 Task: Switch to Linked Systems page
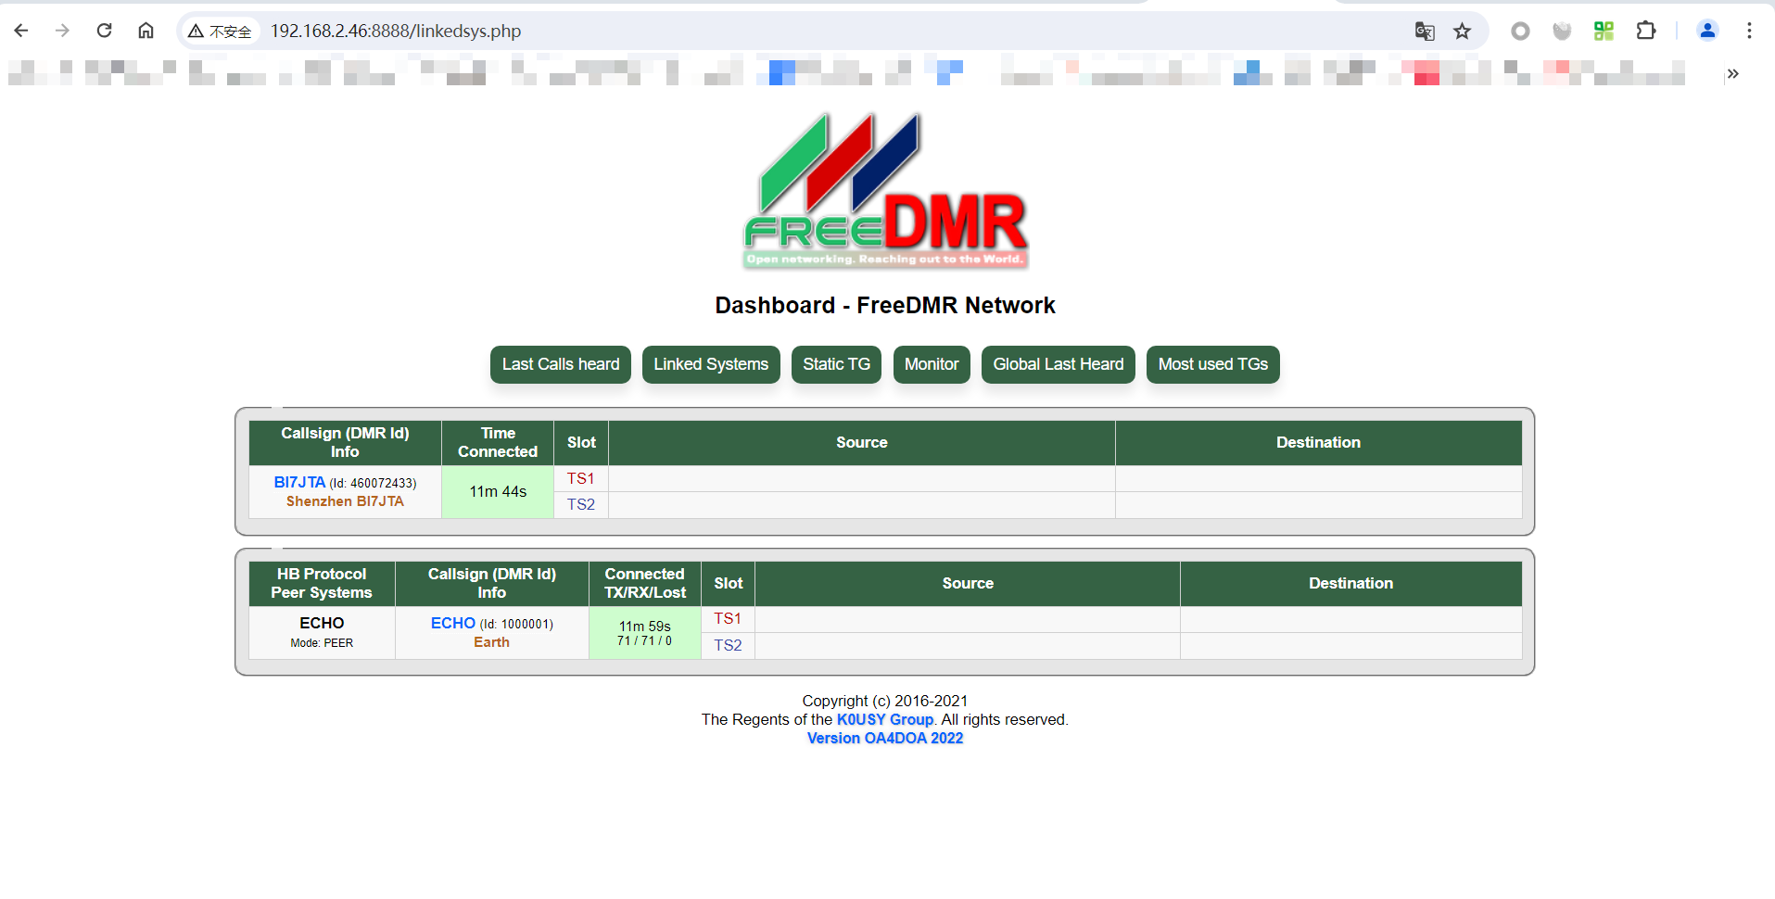click(x=710, y=364)
